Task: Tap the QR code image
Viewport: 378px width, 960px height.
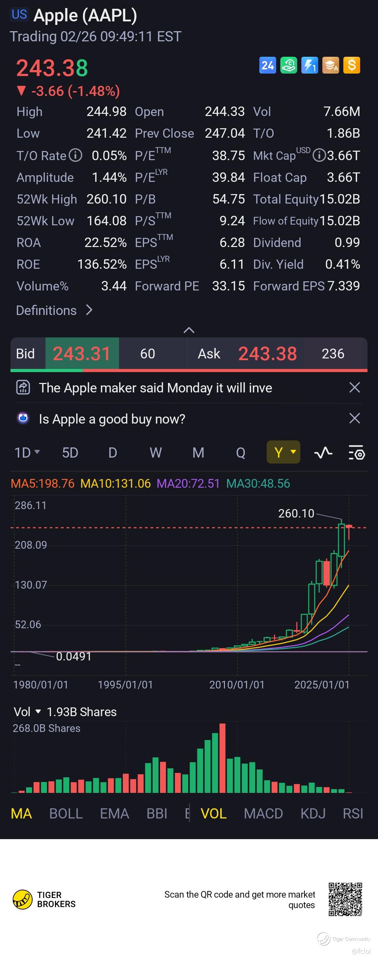Action: click(345, 899)
